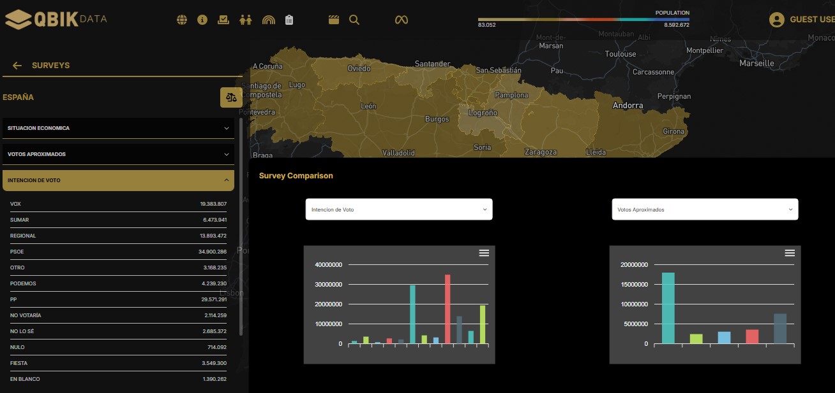Open the right chart hamburger menu

tap(790, 253)
